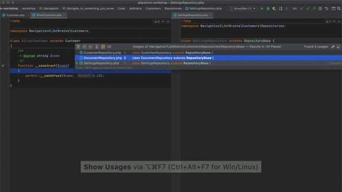Screen dimensions: 342x192
Task: Toggle the red arrow filter icon in the usages popup
Action: [x=90, y=46]
